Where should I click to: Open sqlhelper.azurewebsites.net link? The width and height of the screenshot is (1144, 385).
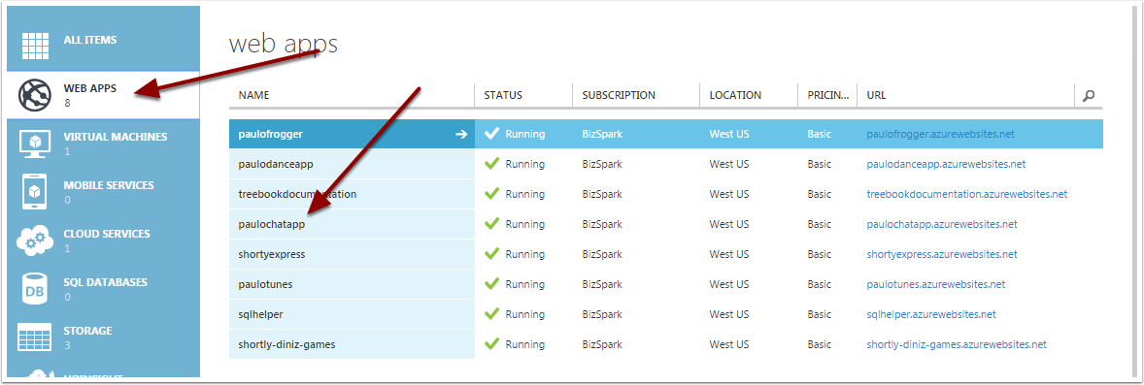[931, 314]
